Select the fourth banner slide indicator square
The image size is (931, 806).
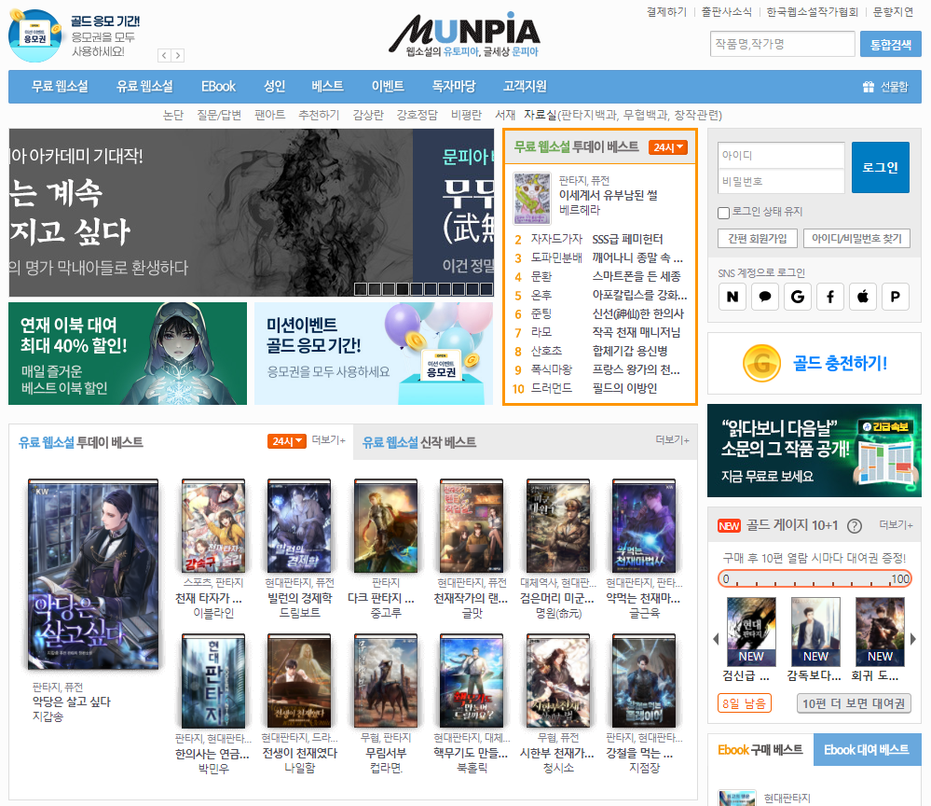pyautogui.click(x=402, y=289)
